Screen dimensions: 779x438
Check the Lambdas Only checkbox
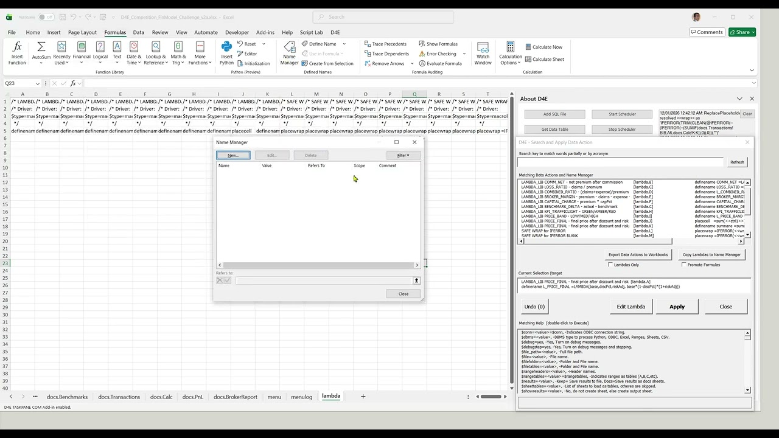(x=610, y=265)
